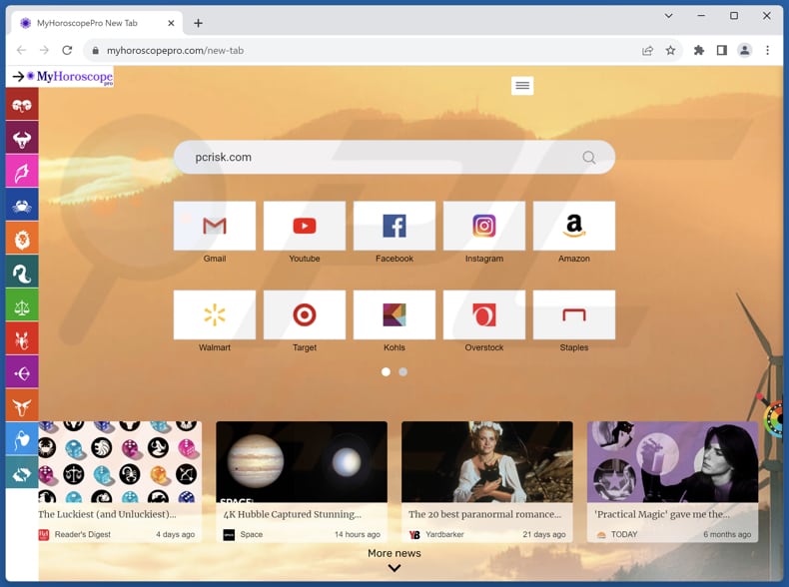
Task: Click the Yardbarker source label
Action: [444, 534]
